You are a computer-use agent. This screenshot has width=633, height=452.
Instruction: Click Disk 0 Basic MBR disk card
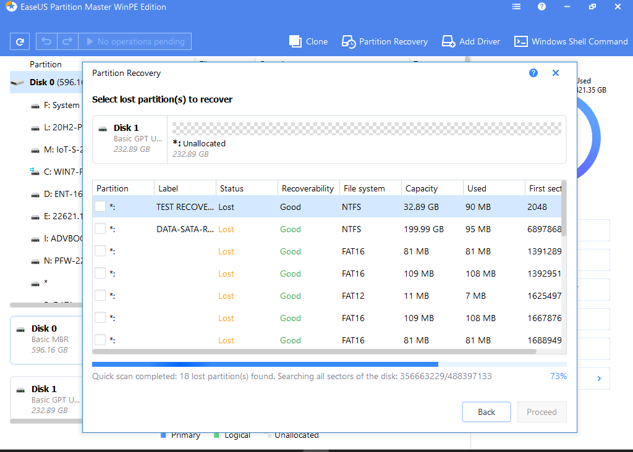pyautogui.click(x=46, y=340)
